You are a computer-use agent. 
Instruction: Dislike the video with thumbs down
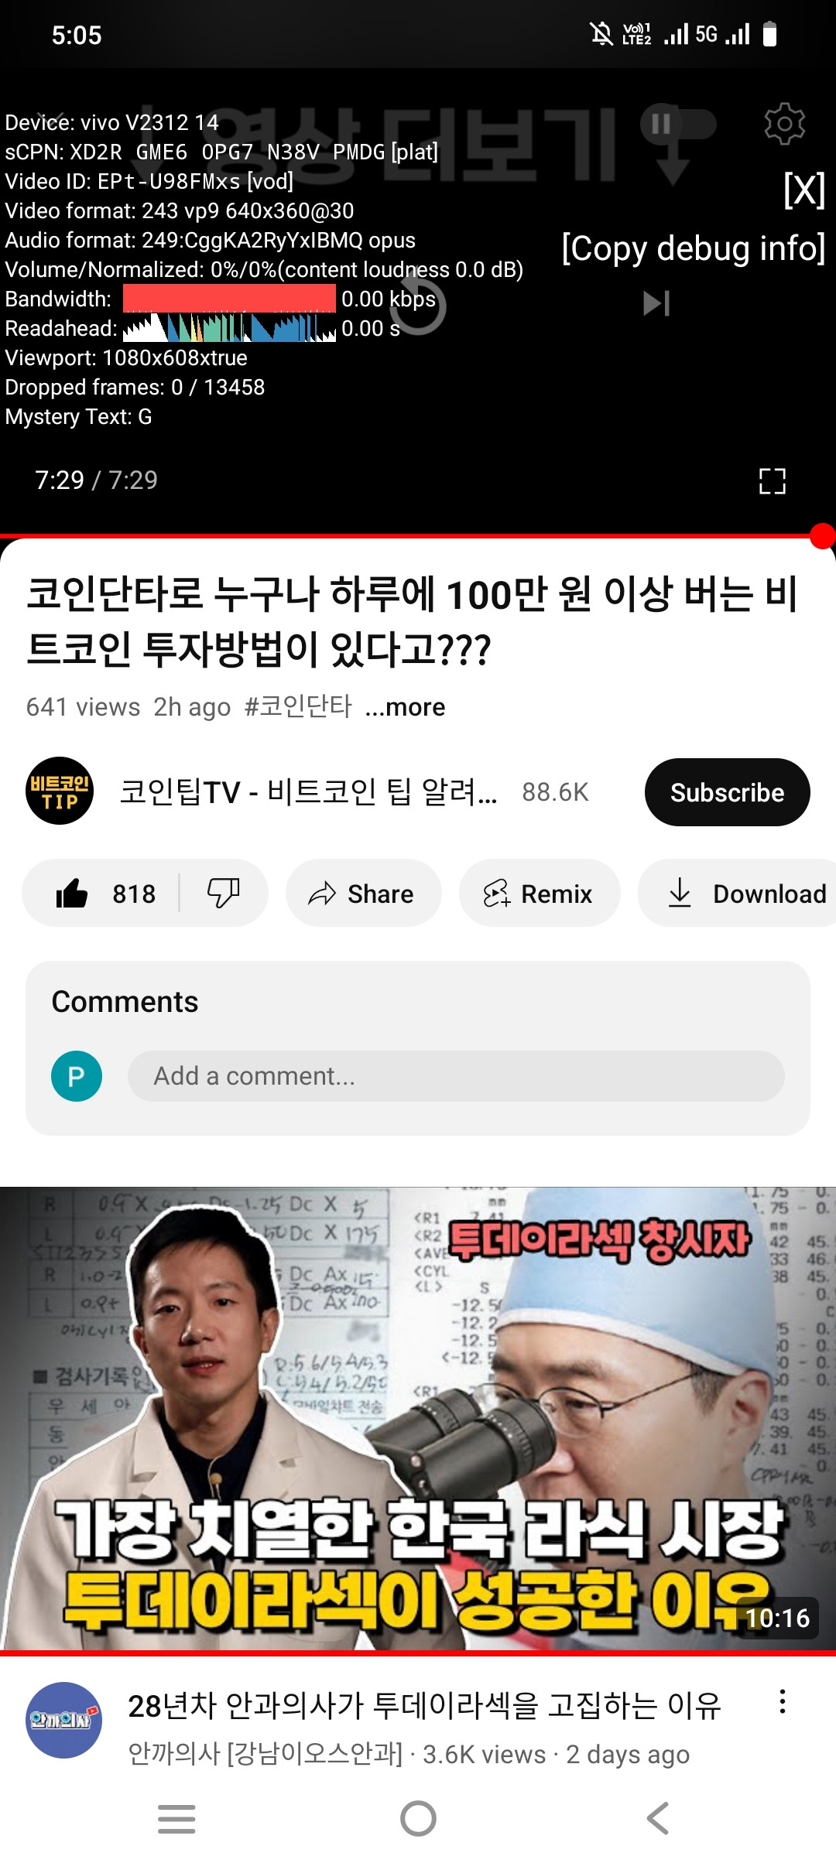pos(224,894)
